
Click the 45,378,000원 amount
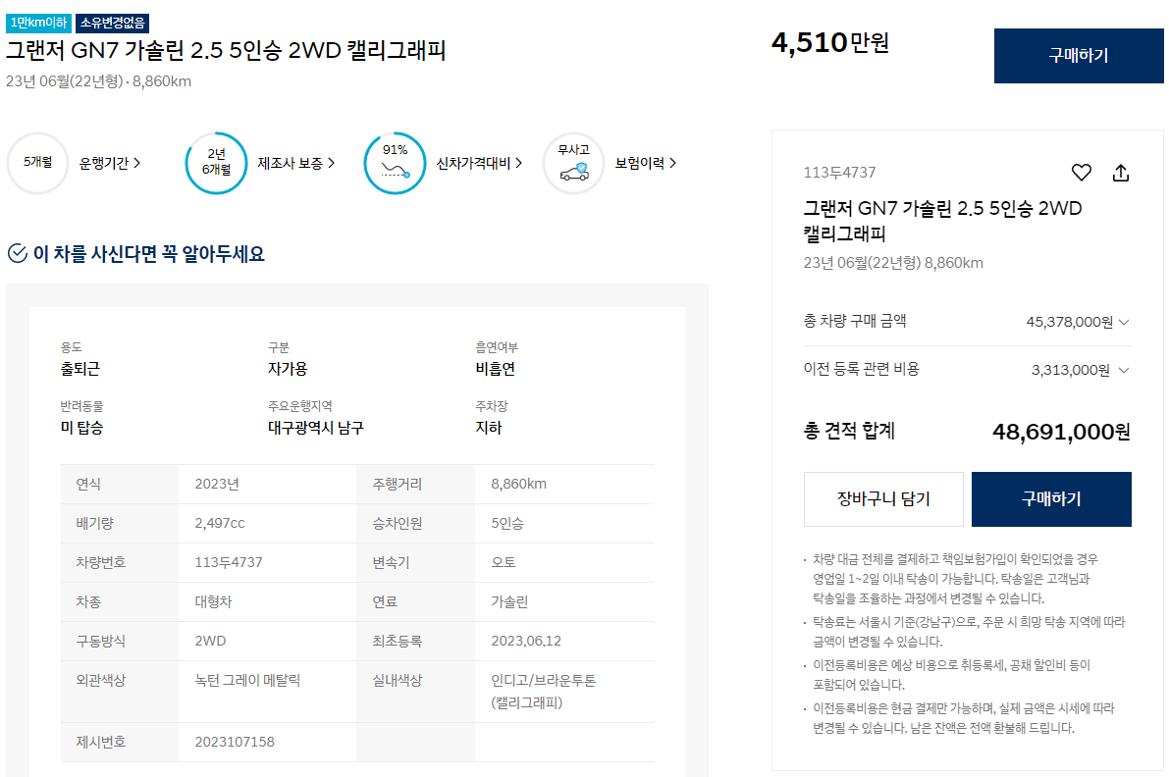1069,323
